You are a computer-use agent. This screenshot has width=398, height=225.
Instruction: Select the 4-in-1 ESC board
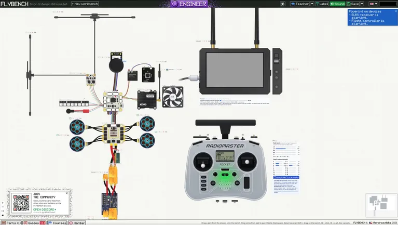click(x=114, y=134)
